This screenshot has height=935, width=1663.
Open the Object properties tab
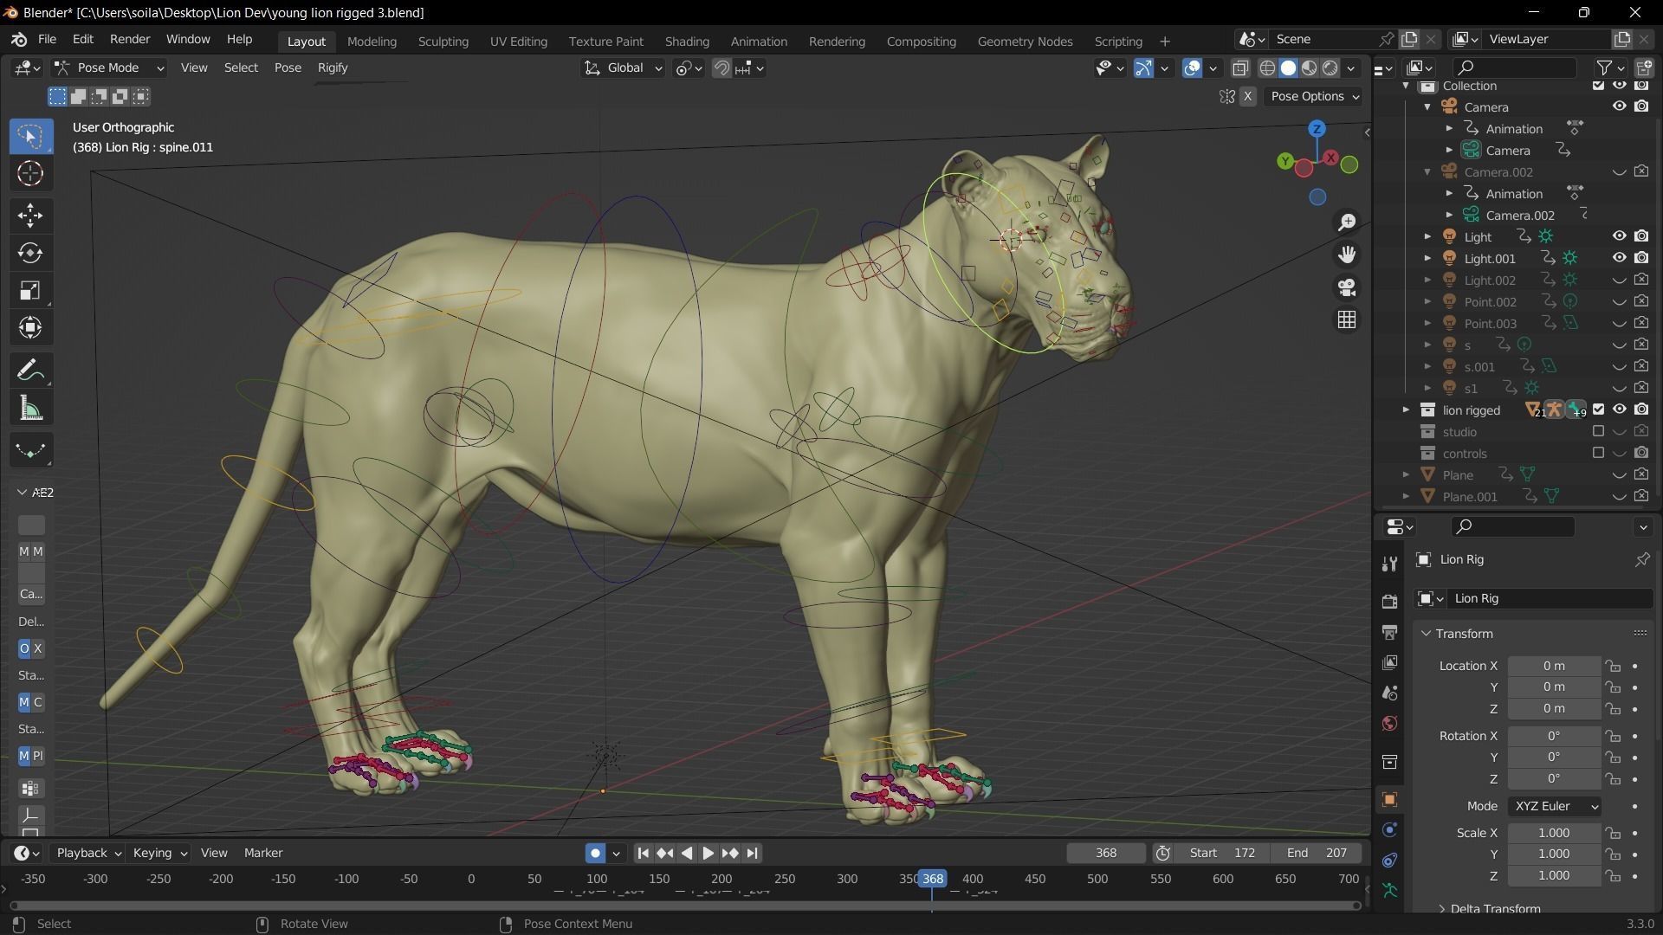tap(1390, 799)
